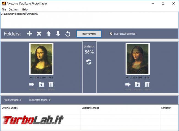Click the Start Search button
The height and width of the screenshot is (131, 179).
pos(89,34)
